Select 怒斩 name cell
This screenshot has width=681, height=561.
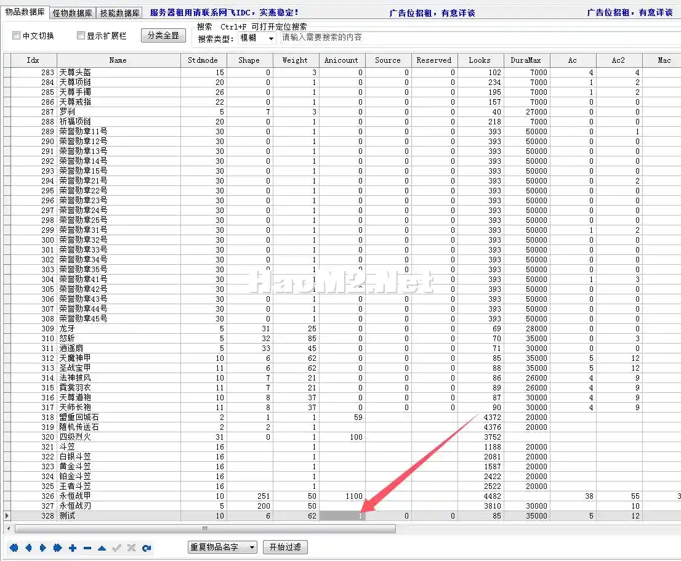tap(119, 339)
